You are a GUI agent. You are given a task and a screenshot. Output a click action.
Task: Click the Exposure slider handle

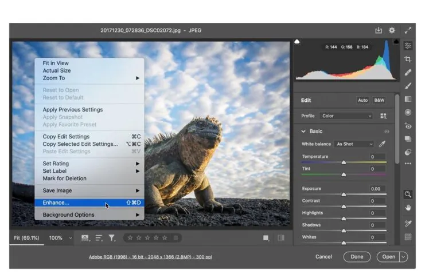tap(344, 194)
